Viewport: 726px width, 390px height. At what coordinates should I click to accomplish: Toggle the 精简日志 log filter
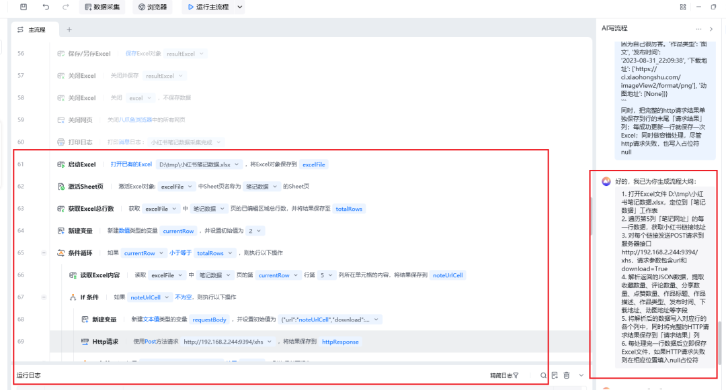[x=504, y=375]
